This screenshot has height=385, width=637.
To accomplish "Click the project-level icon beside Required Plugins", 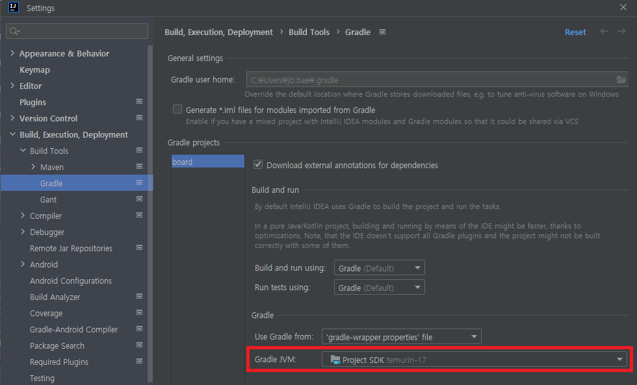I will (139, 361).
